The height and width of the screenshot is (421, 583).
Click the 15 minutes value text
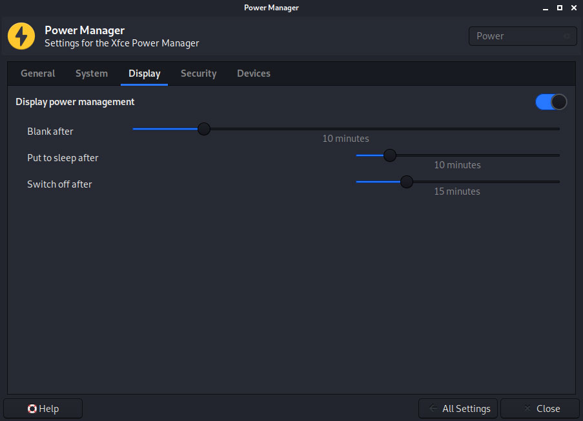tap(457, 191)
